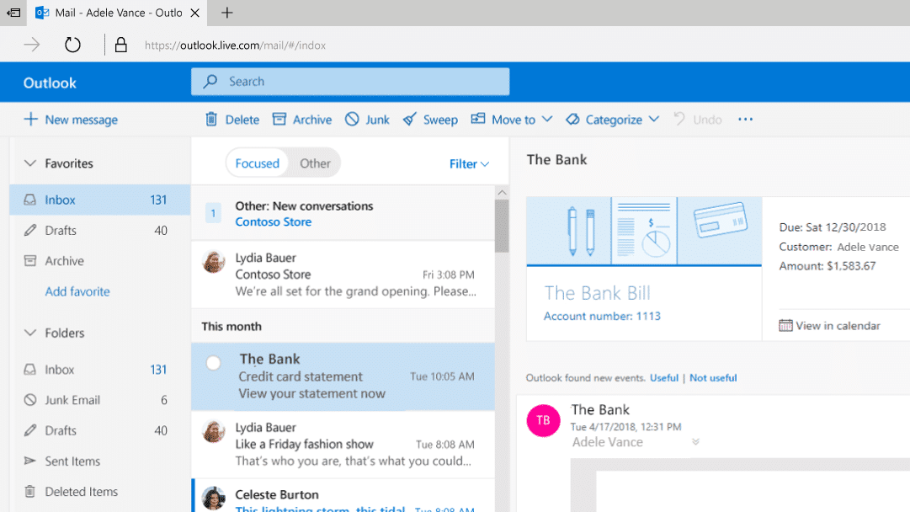Select the Inbox folder in Favorites

pyautogui.click(x=60, y=200)
